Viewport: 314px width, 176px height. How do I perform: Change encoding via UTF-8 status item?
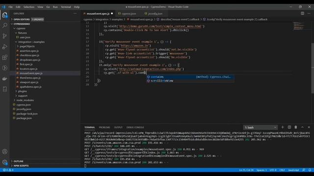point(273,170)
